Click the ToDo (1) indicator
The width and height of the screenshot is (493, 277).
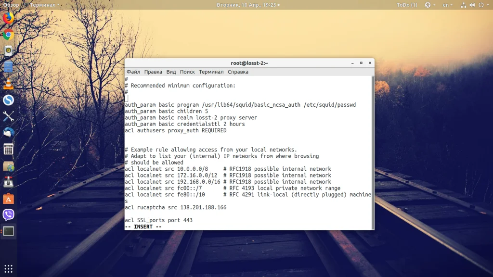407,5
